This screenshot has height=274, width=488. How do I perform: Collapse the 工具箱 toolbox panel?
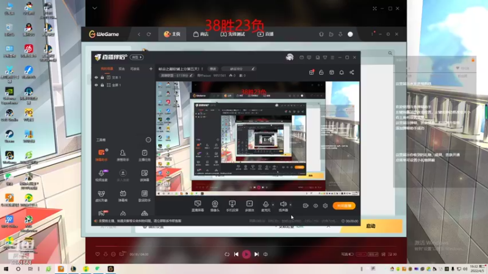pos(148,140)
